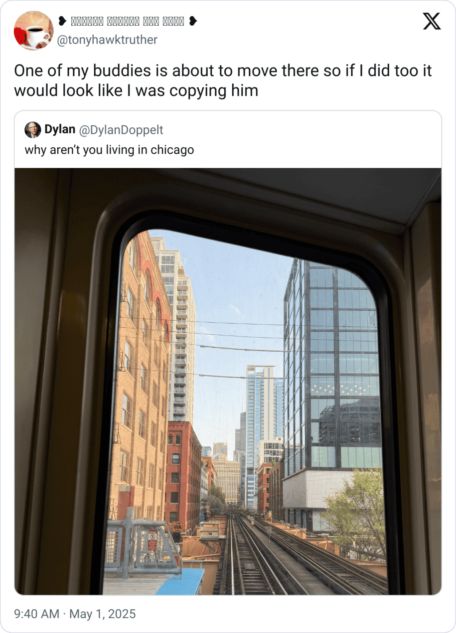Click the heart emoji before the display name

[x=62, y=21]
